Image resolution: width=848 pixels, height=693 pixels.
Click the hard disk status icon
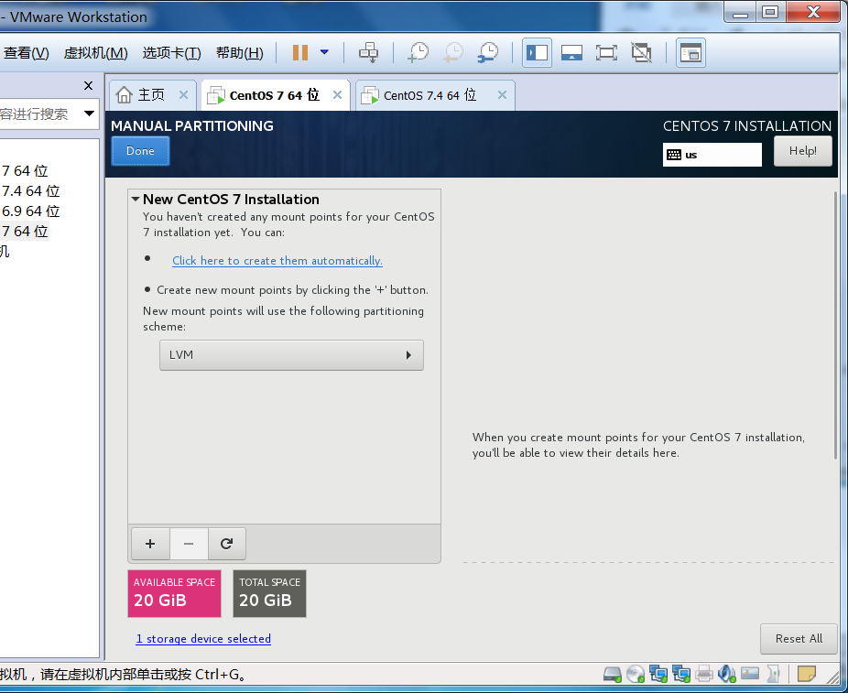[613, 674]
